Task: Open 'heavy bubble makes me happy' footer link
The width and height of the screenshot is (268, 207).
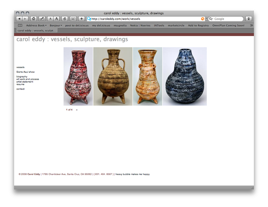Action: click(132, 174)
